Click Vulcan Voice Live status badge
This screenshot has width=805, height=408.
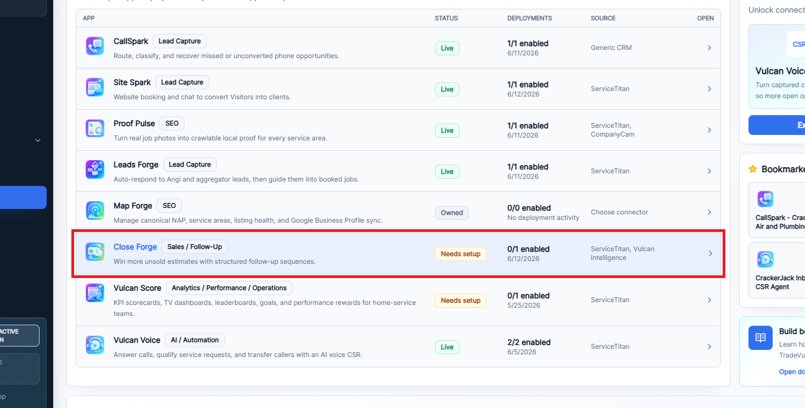pyautogui.click(x=447, y=347)
